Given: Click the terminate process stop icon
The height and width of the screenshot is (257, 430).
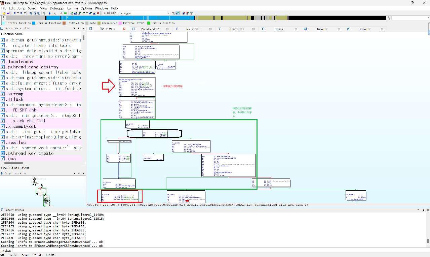Looking at the screenshot, I should click(112, 13).
